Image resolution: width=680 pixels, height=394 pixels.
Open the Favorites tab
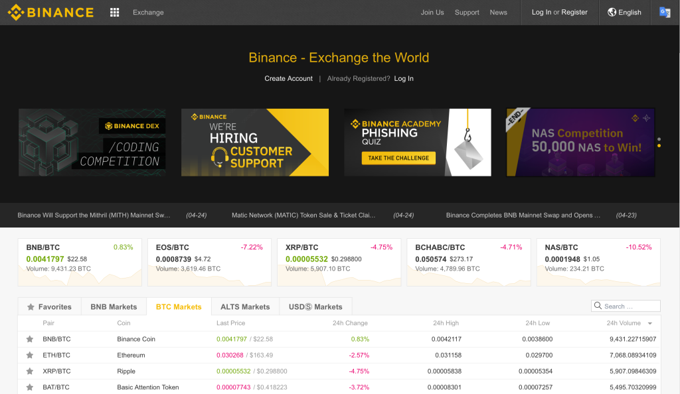pyautogui.click(x=49, y=306)
